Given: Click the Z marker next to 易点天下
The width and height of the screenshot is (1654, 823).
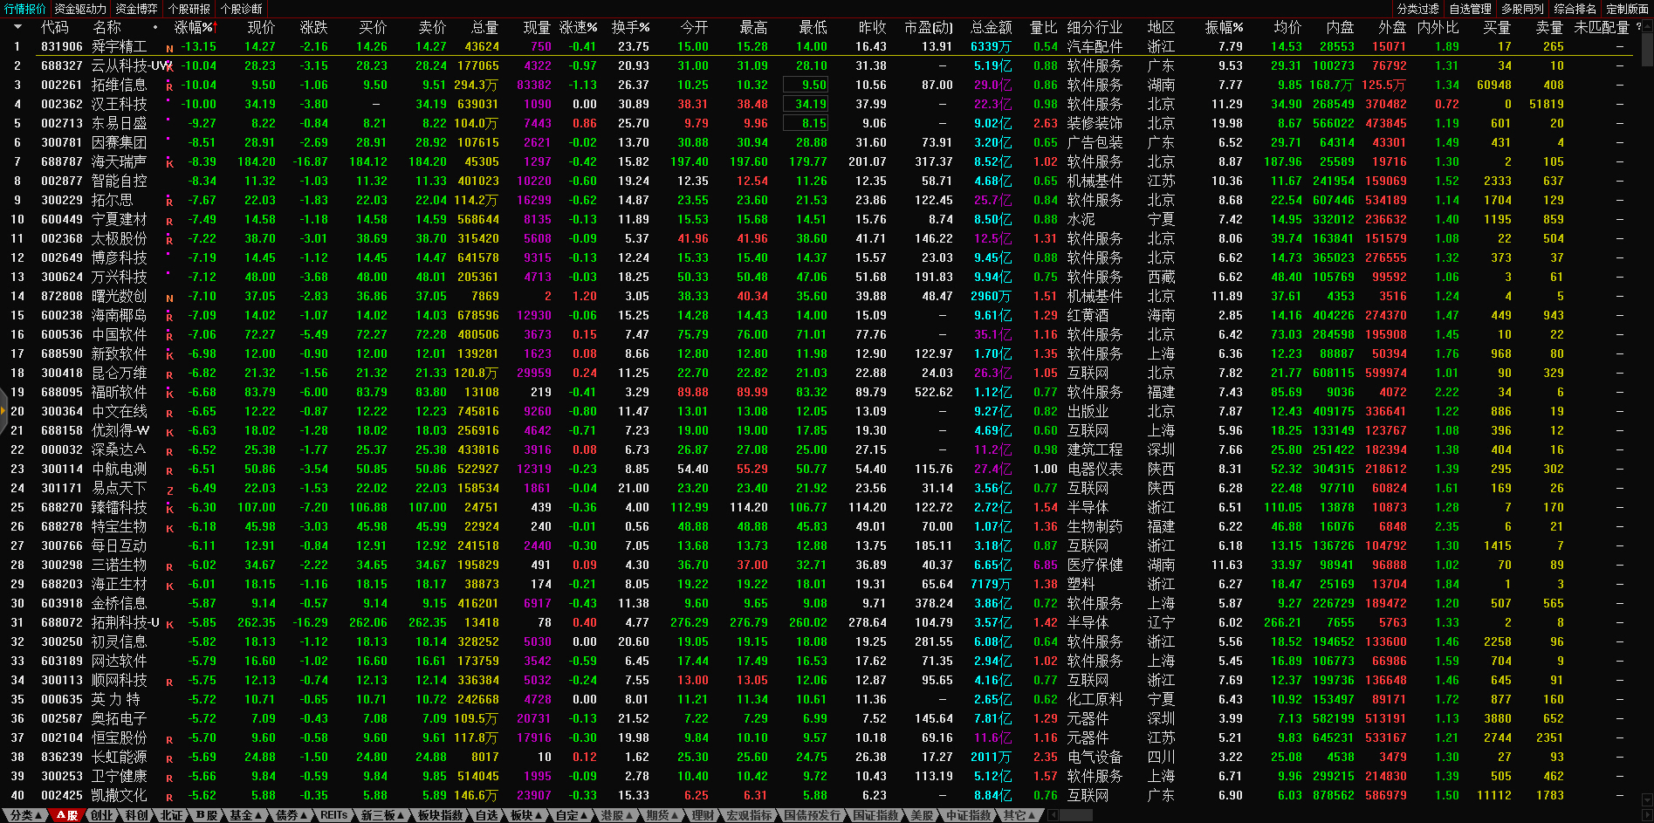Looking at the screenshot, I should tap(169, 490).
